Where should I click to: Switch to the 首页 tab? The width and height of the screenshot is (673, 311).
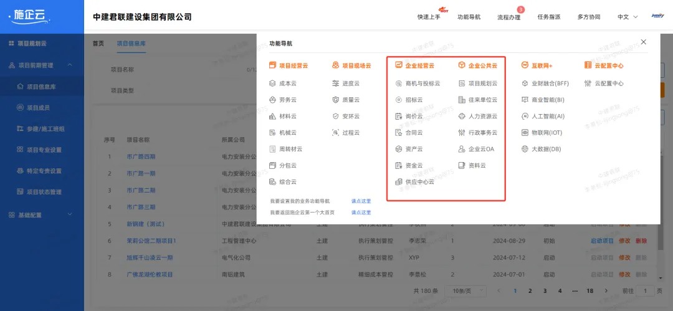point(98,44)
